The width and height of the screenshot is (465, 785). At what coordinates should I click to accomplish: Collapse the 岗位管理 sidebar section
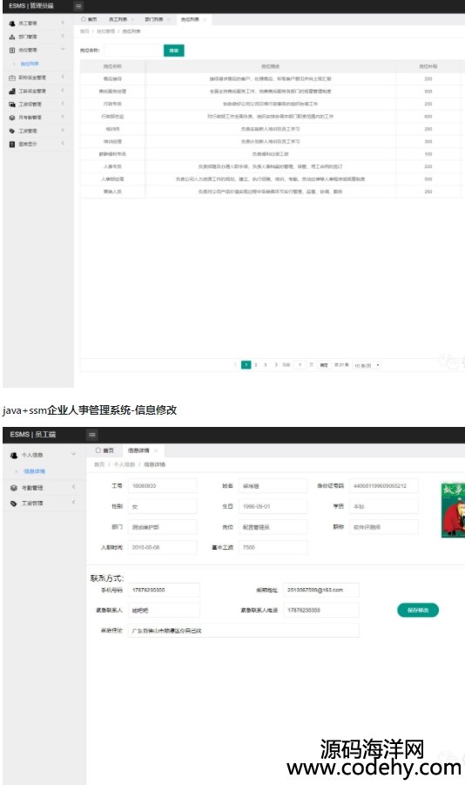pyautogui.click(x=63, y=50)
